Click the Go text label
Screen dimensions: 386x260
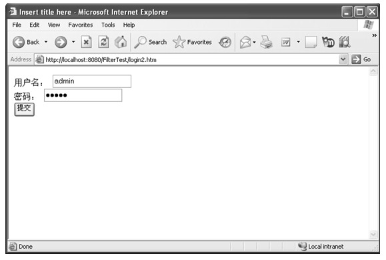[367, 59]
